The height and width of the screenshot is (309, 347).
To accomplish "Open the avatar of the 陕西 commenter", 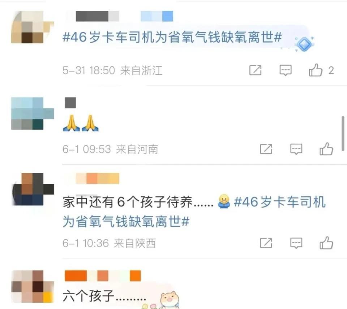I will pyautogui.click(x=32, y=189).
